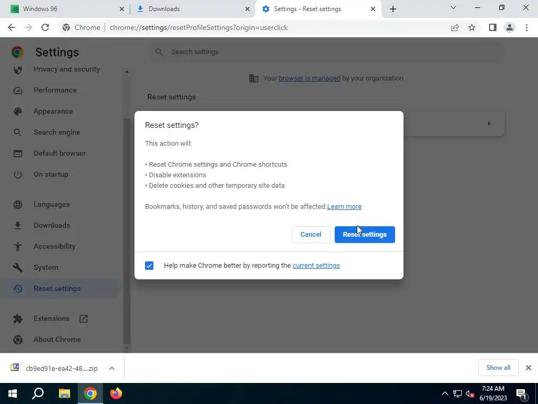538x404 pixels.
Task: Select the Settings - Reset settings tab
Action: [x=317, y=9]
